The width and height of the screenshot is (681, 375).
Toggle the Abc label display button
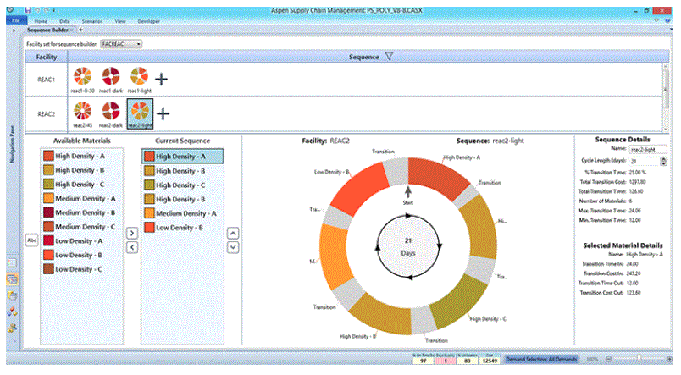(x=31, y=240)
